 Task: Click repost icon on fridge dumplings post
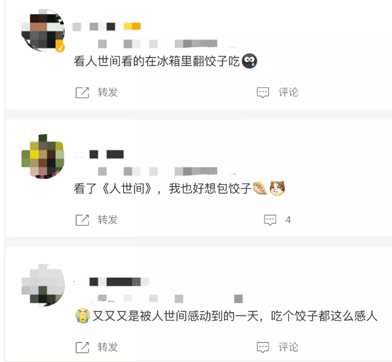pyautogui.click(x=83, y=93)
